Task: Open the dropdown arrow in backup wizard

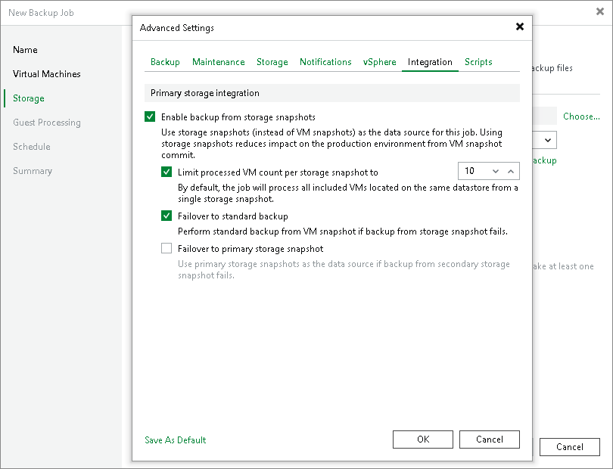Action: tap(548, 140)
